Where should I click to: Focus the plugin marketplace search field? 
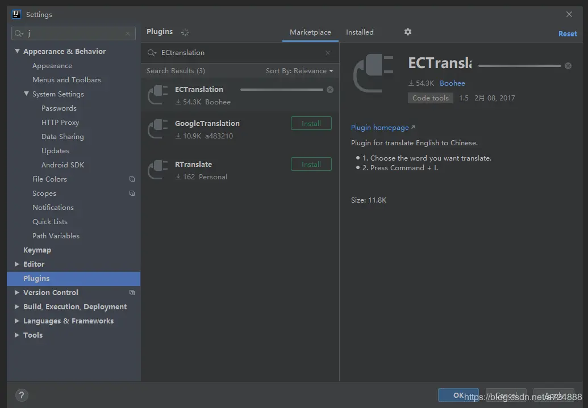tap(240, 53)
